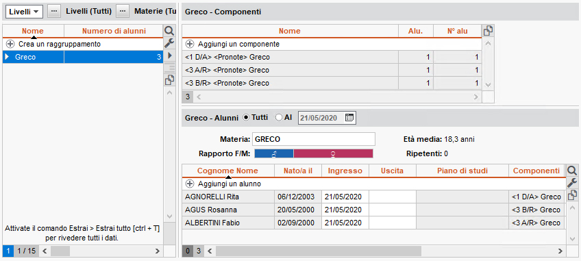
Task: Sort by Cognome Nome column header
Action: 227,171
